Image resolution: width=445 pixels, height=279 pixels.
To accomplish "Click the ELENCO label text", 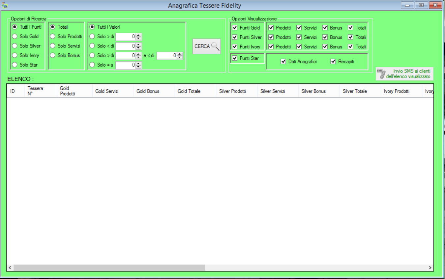I will (x=20, y=79).
